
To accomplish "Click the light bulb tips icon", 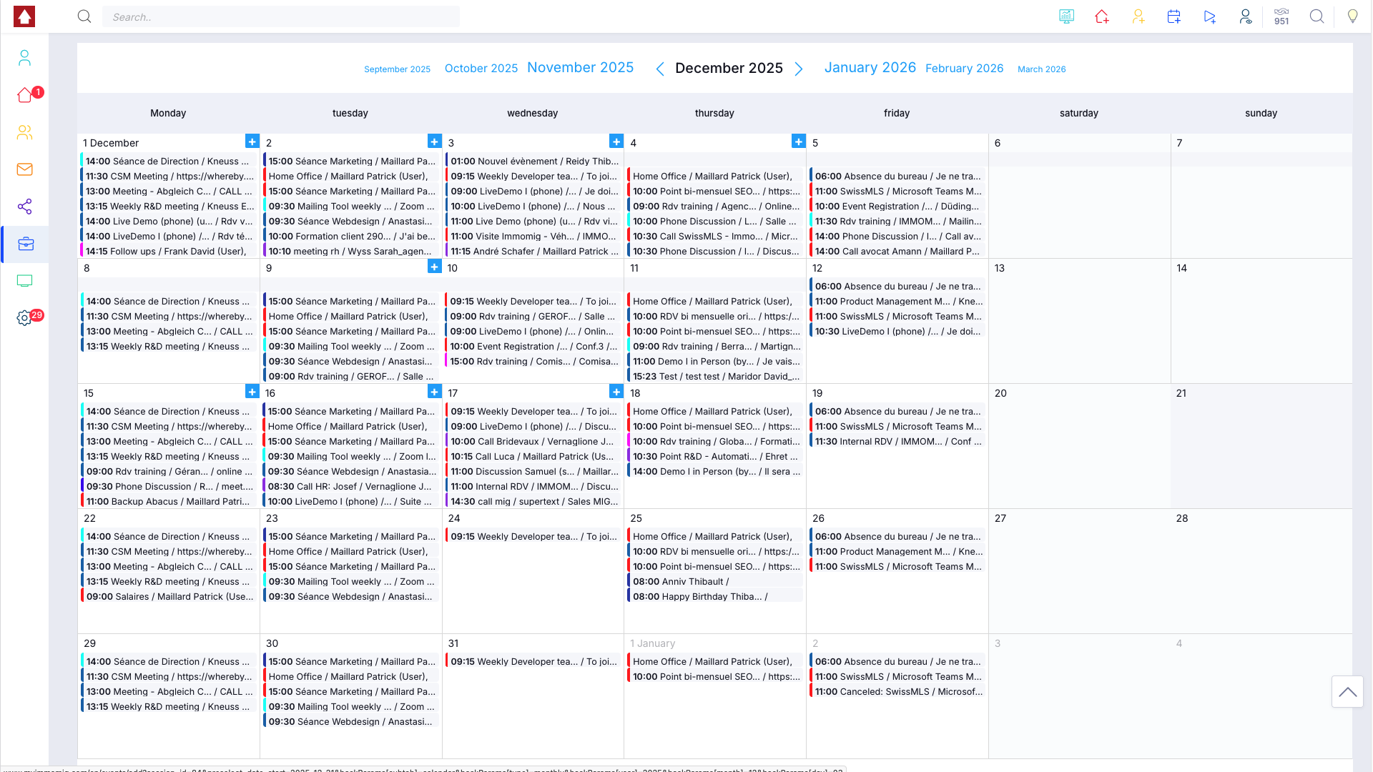I will point(1352,16).
